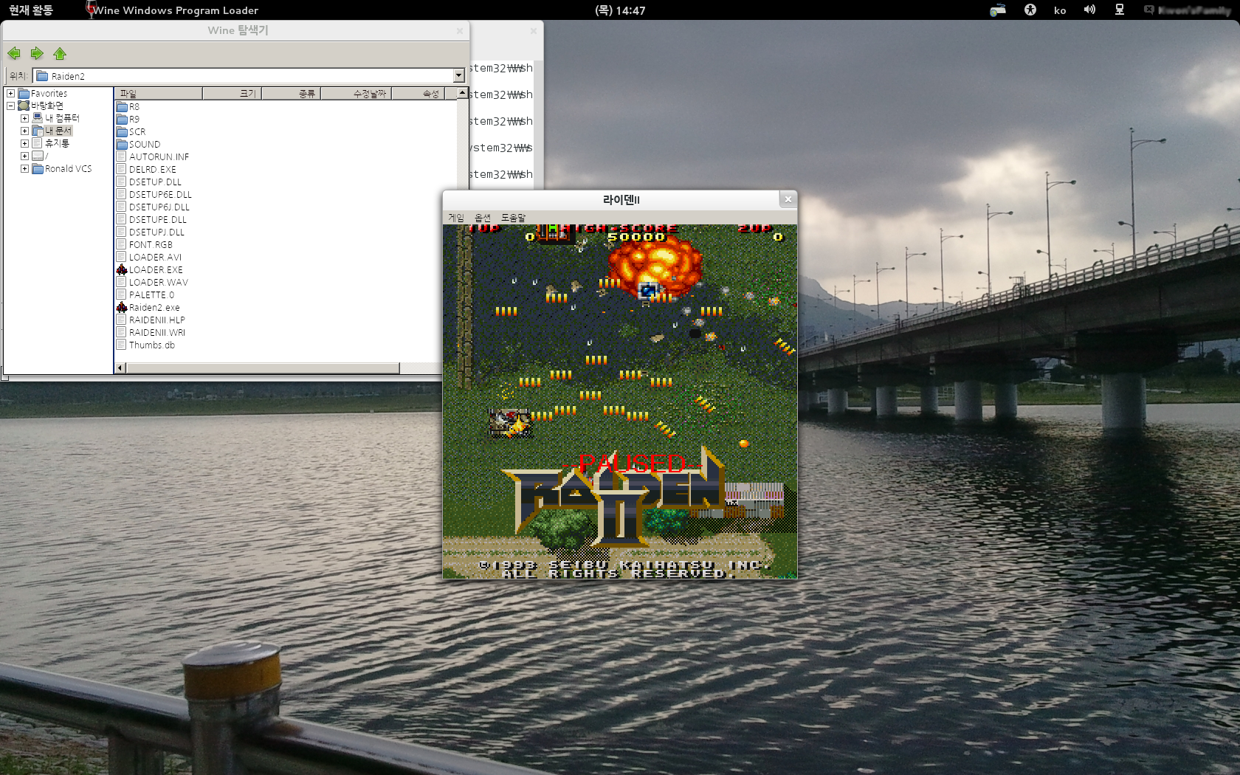Click the green Back arrow in Wine explorer
1240x775 pixels.
pos(14,53)
